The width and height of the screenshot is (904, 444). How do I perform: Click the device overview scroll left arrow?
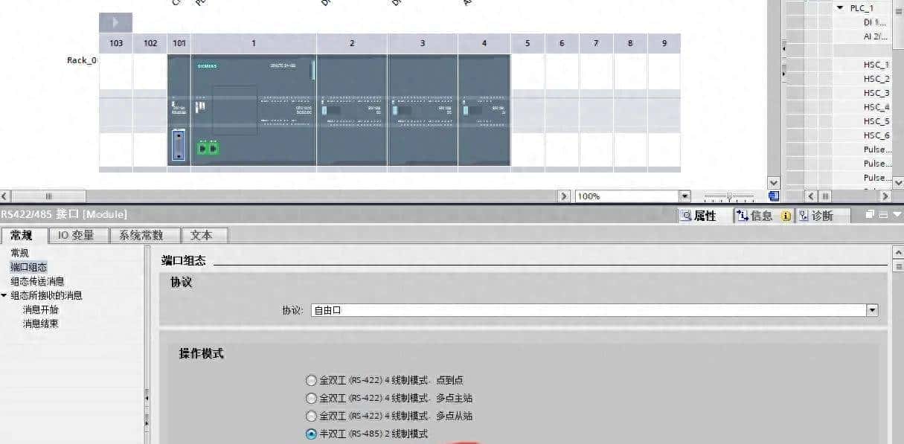click(x=811, y=196)
